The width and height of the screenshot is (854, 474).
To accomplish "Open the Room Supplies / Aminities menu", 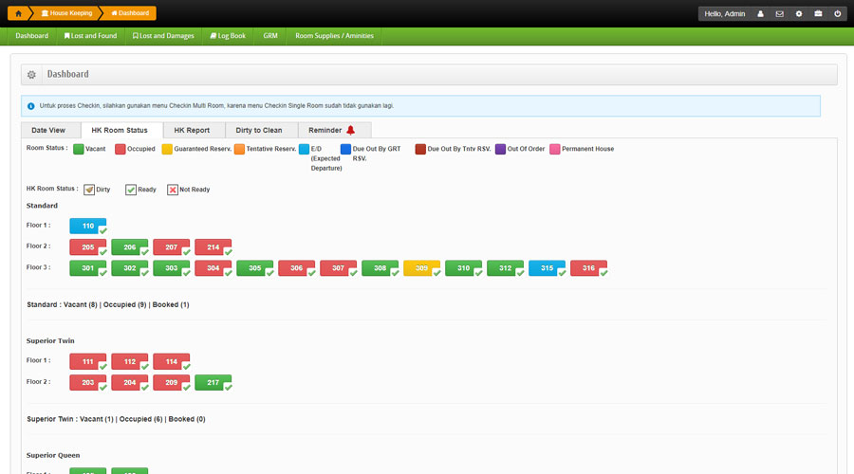I will [334, 36].
